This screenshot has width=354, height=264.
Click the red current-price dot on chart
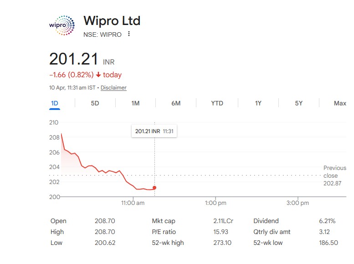tap(154, 188)
